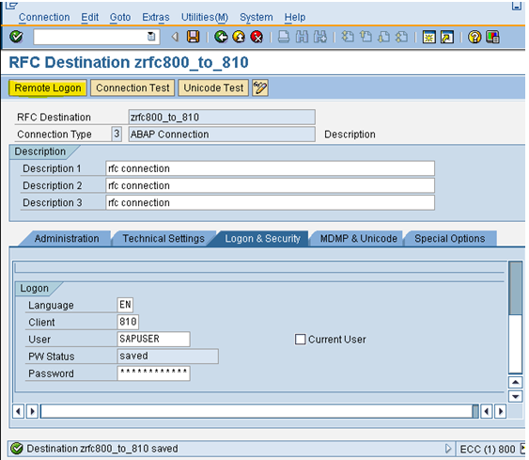The width and height of the screenshot is (529, 460).
Task: Click the Connection Test button
Action: pyautogui.click(x=132, y=87)
